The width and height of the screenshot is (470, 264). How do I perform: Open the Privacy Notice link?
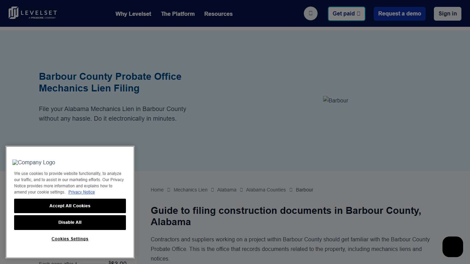(x=82, y=192)
